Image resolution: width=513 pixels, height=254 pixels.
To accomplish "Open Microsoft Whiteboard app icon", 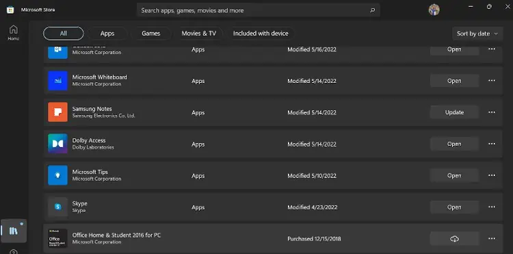I will tap(57, 81).
